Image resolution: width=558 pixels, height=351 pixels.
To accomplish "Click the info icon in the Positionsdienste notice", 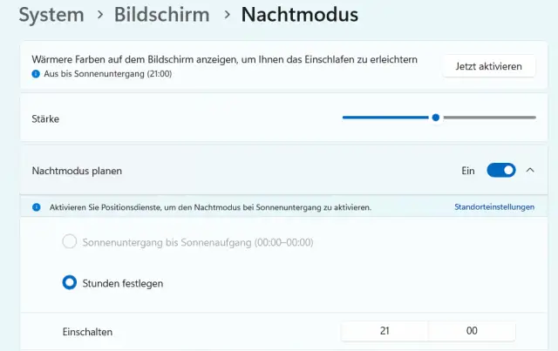I will [37, 207].
